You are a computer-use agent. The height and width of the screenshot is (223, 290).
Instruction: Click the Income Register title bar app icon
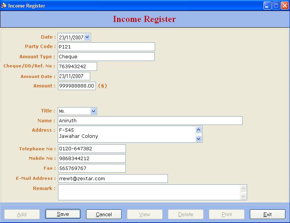pos(4,6)
